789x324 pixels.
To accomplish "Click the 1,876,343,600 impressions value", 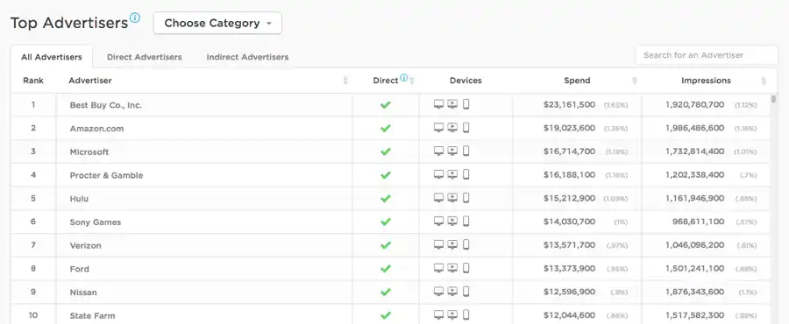I will [x=695, y=292].
